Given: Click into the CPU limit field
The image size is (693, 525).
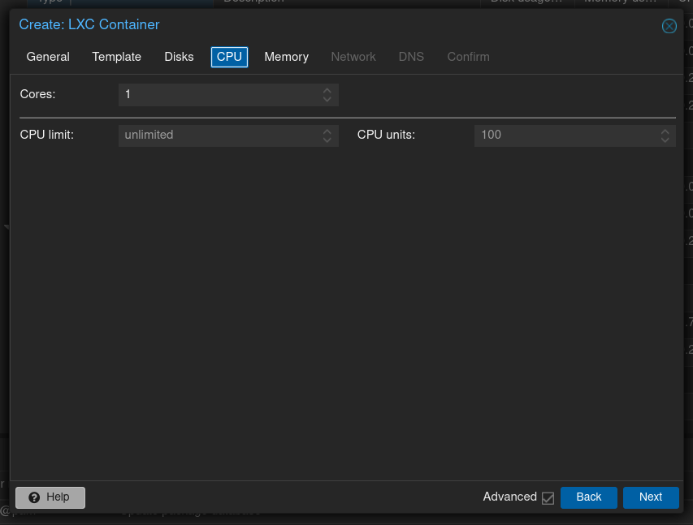Looking at the screenshot, I should (219, 135).
